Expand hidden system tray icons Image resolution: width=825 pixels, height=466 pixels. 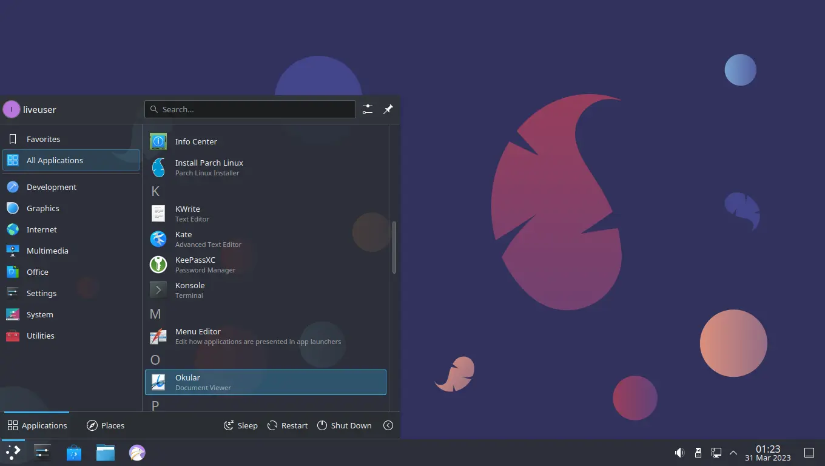(733, 453)
